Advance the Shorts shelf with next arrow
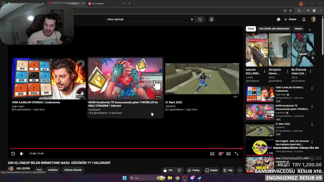Image resolution: width=324 pixels, height=182 pixels. pos(313,54)
